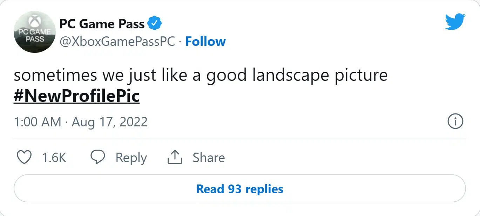Viewport: 480px width, 216px height.
Task: Click the share upload arrow icon
Action: 175,158
